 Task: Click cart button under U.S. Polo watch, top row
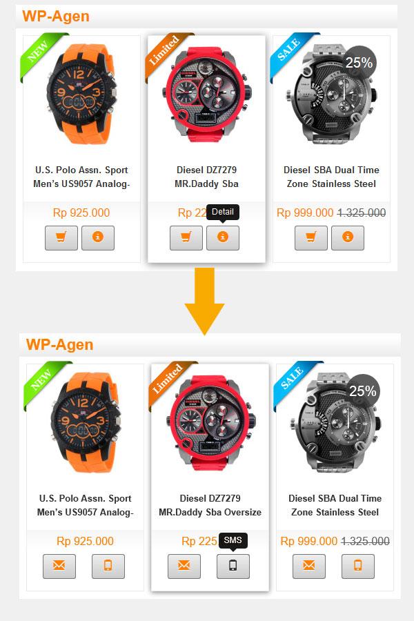tap(61, 237)
